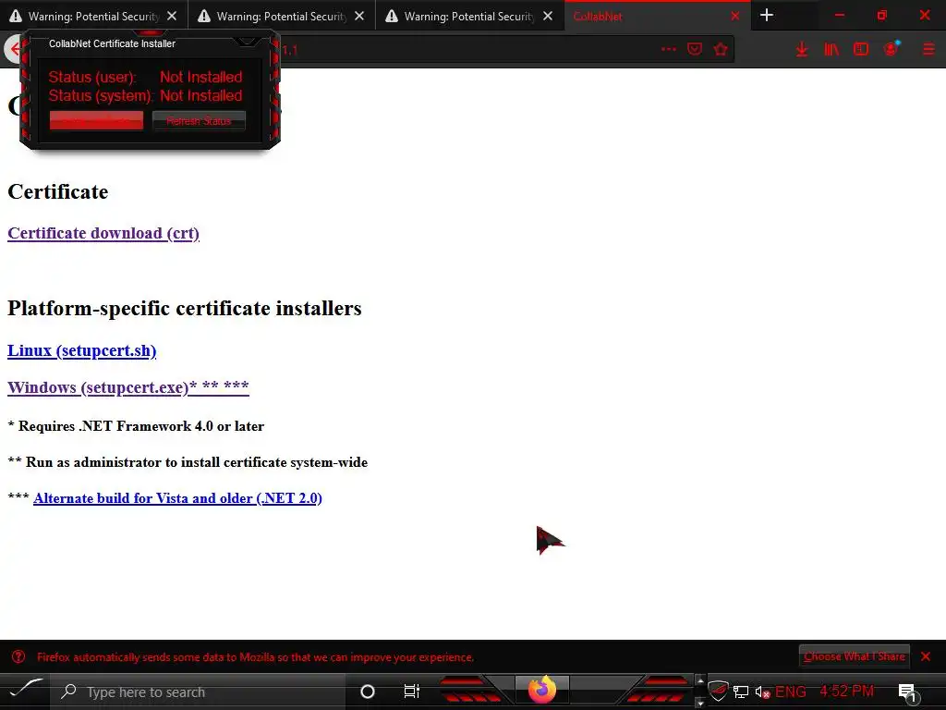946x710 pixels.
Task: Click the taskbar search field
Action: coord(200,692)
